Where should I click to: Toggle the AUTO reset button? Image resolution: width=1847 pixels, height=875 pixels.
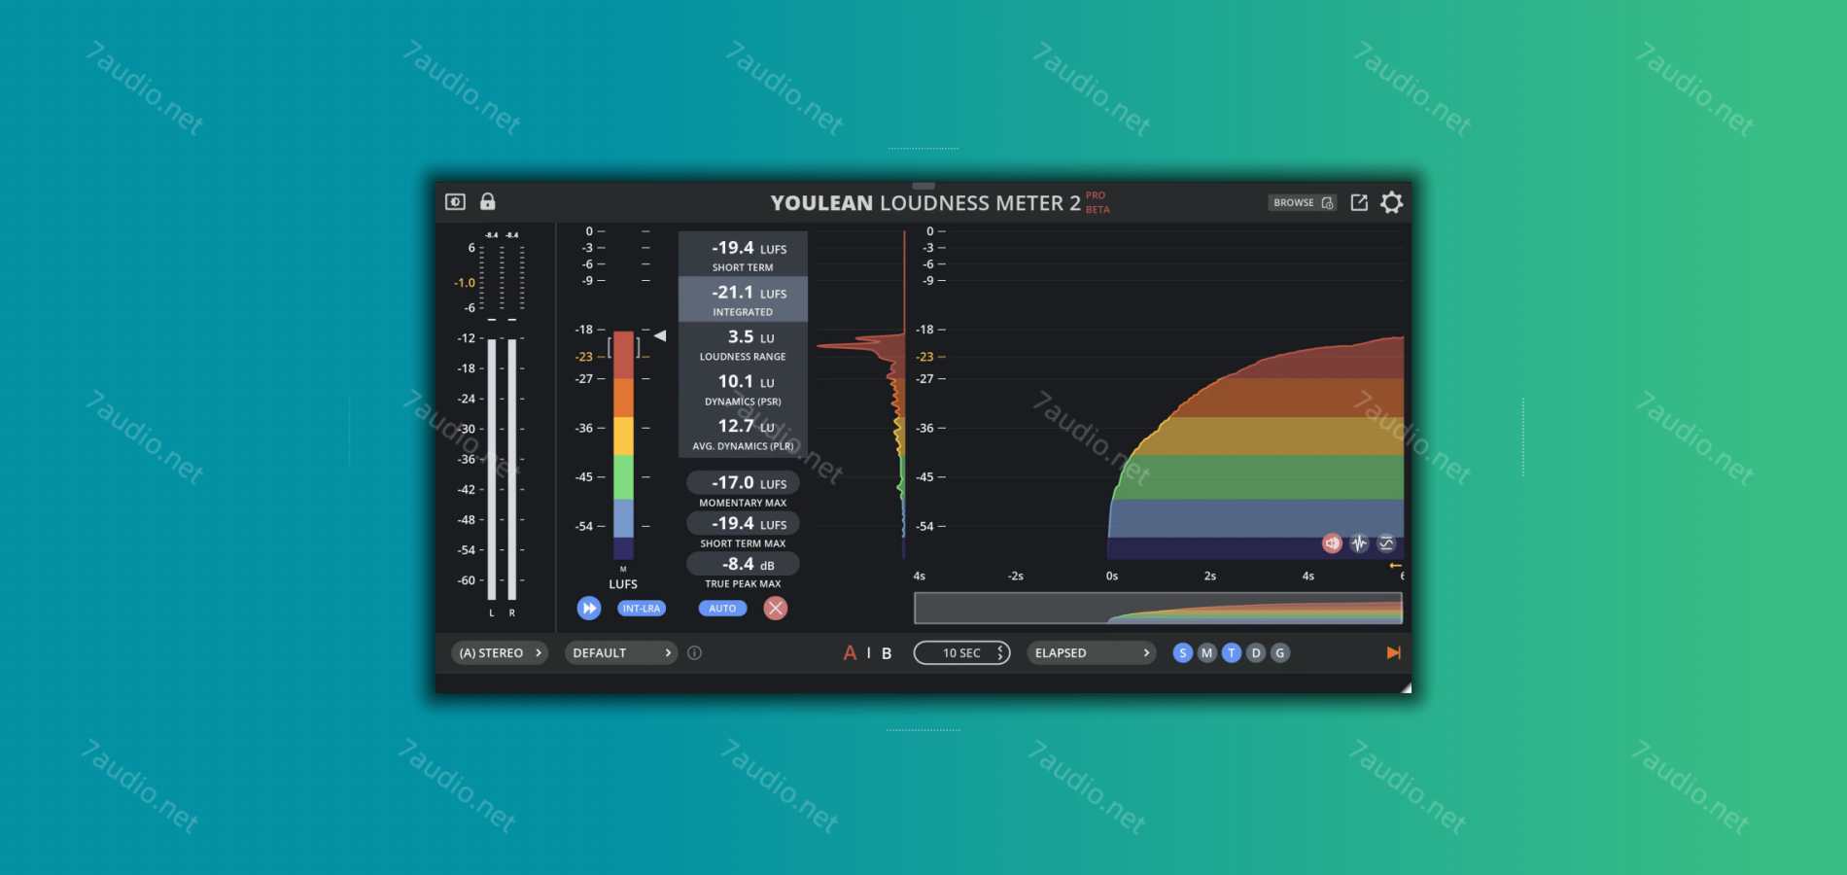722,609
